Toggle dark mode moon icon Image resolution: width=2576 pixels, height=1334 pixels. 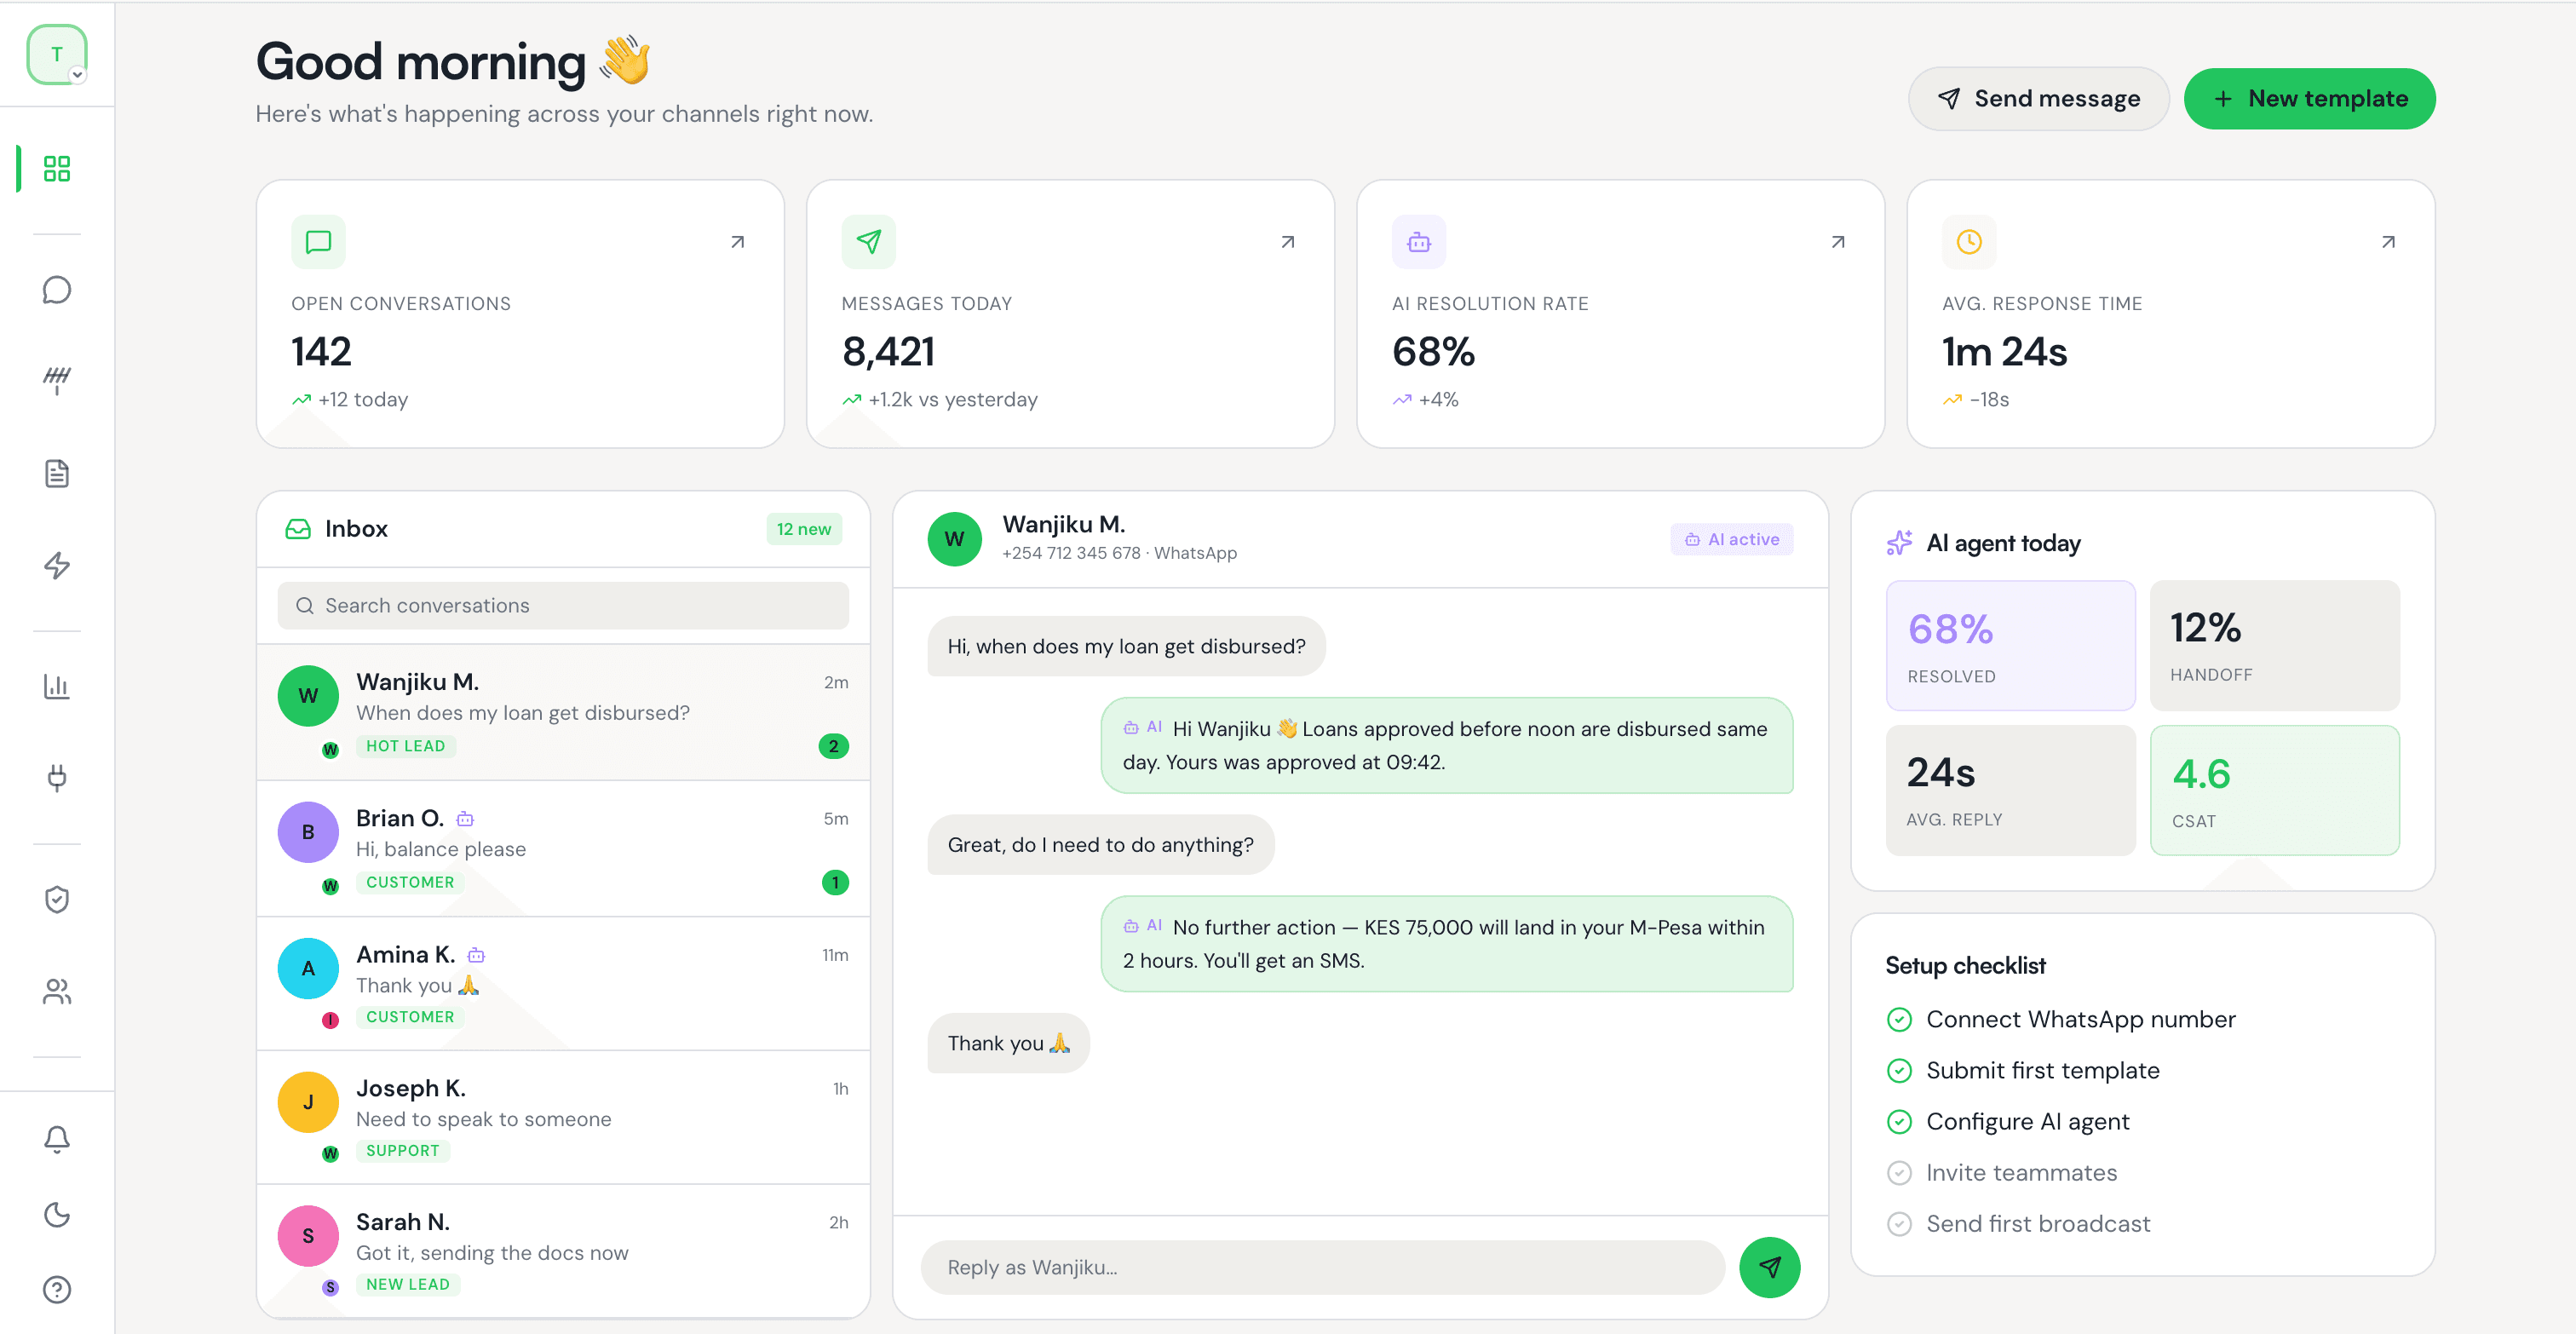tap(57, 1214)
